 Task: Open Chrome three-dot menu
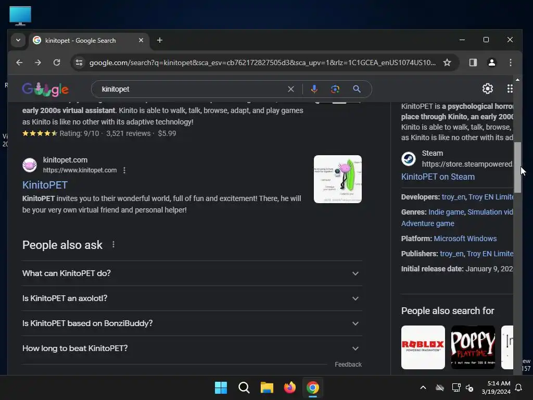(x=510, y=63)
